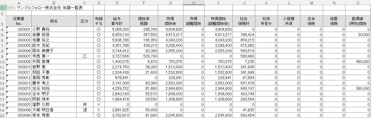Screen dimensions: 371x118
Task: Click the 給与賞与計 header cell
Action: [117, 21]
